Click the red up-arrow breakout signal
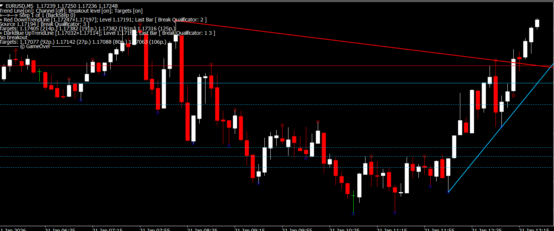Image resolution: width=554 pixels, height=231 pixels. tap(513, 96)
